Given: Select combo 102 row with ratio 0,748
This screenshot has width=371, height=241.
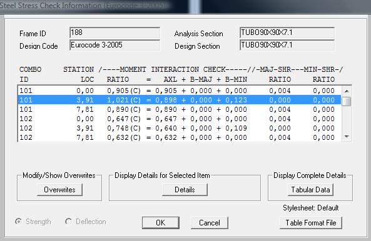Looking at the screenshot, I should point(180,128).
